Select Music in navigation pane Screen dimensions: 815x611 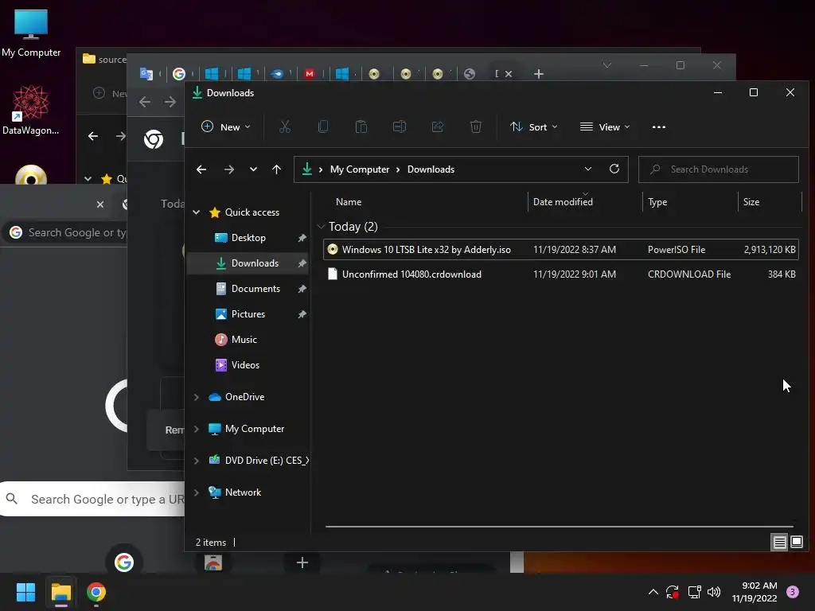point(248,339)
